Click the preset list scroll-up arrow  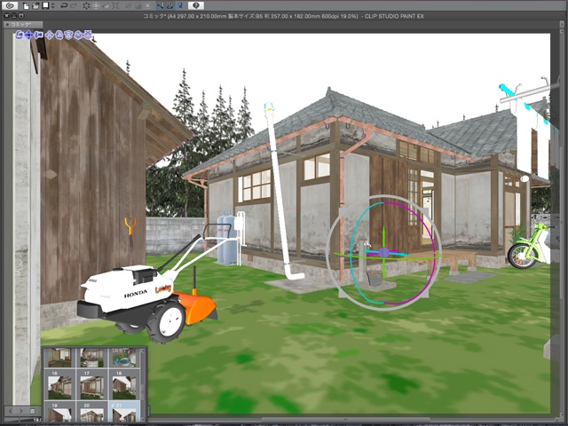click(x=143, y=351)
